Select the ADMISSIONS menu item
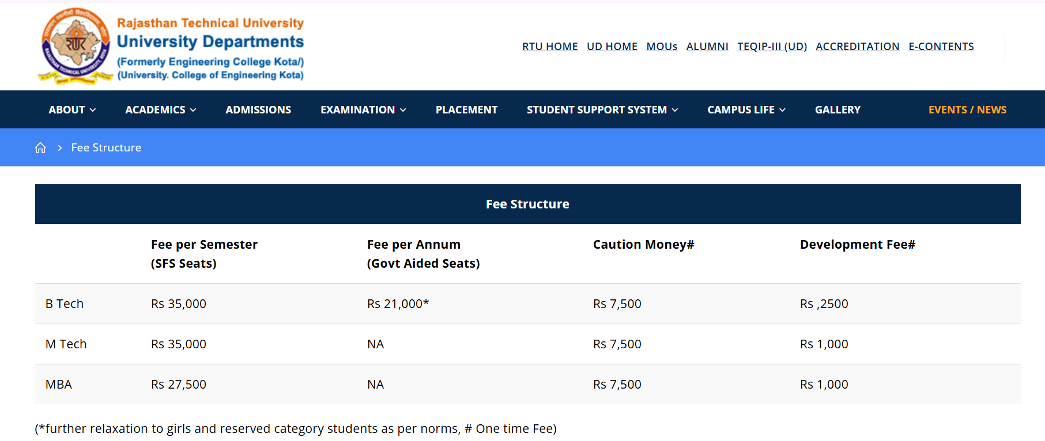This screenshot has width=1045, height=441. click(258, 109)
